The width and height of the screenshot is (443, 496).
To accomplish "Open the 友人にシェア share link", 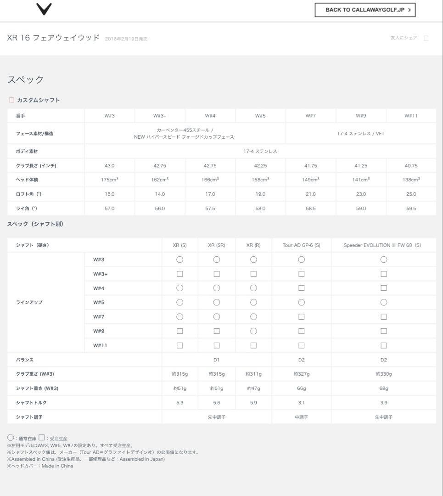I will [404, 38].
